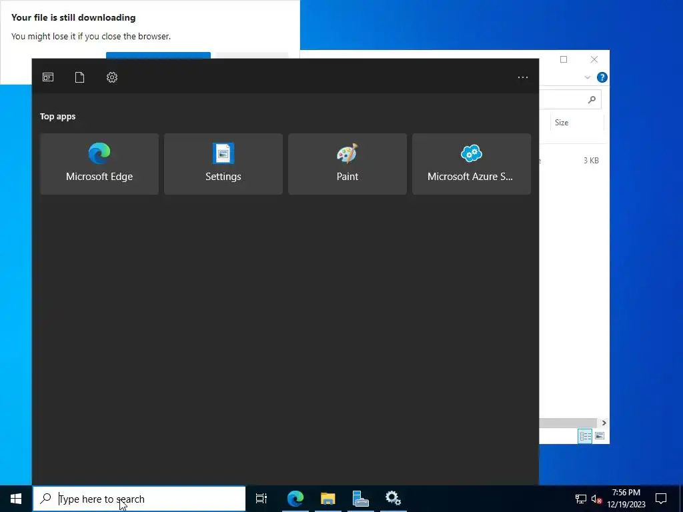683x512 pixels.
Task: Open muted volume tray icon
Action: pos(596,499)
